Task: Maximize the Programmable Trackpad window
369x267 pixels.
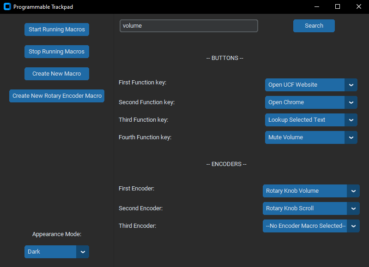Action: pos(338,7)
